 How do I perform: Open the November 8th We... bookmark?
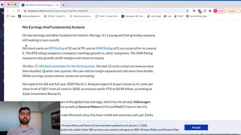(x=133, y=16)
